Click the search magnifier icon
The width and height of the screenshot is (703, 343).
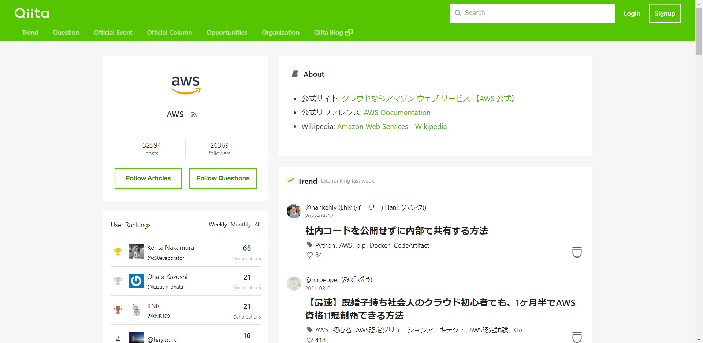[458, 13]
